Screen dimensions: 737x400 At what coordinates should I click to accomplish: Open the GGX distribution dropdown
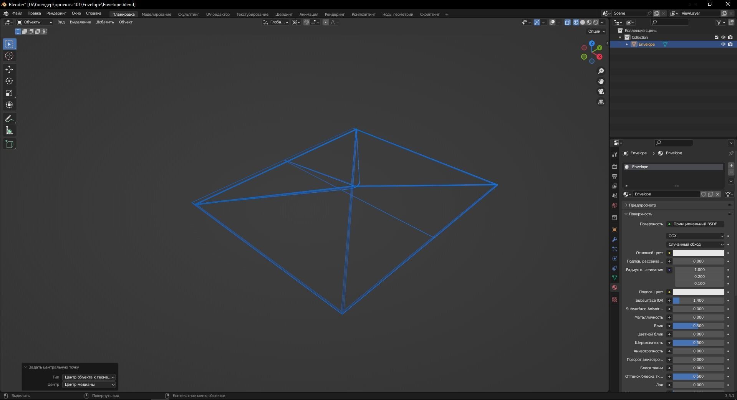point(696,236)
